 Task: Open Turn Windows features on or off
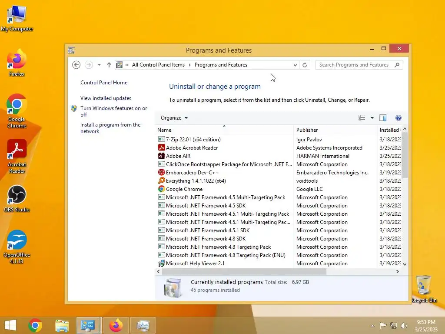click(113, 111)
